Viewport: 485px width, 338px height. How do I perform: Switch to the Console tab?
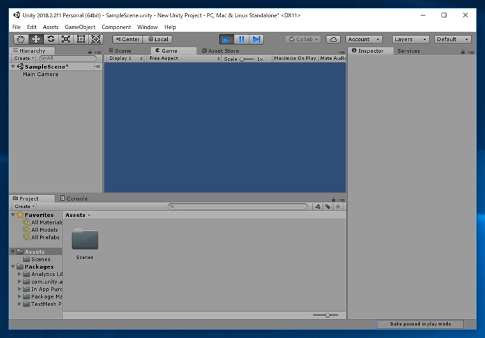(74, 198)
